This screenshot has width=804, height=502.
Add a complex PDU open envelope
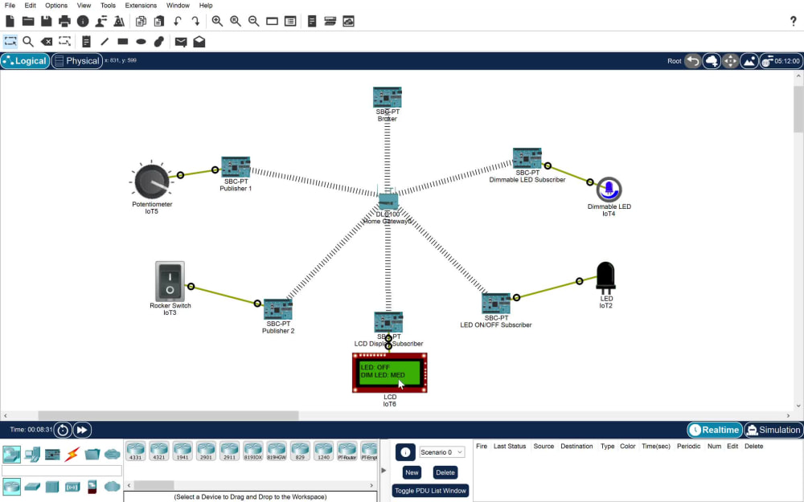point(199,42)
